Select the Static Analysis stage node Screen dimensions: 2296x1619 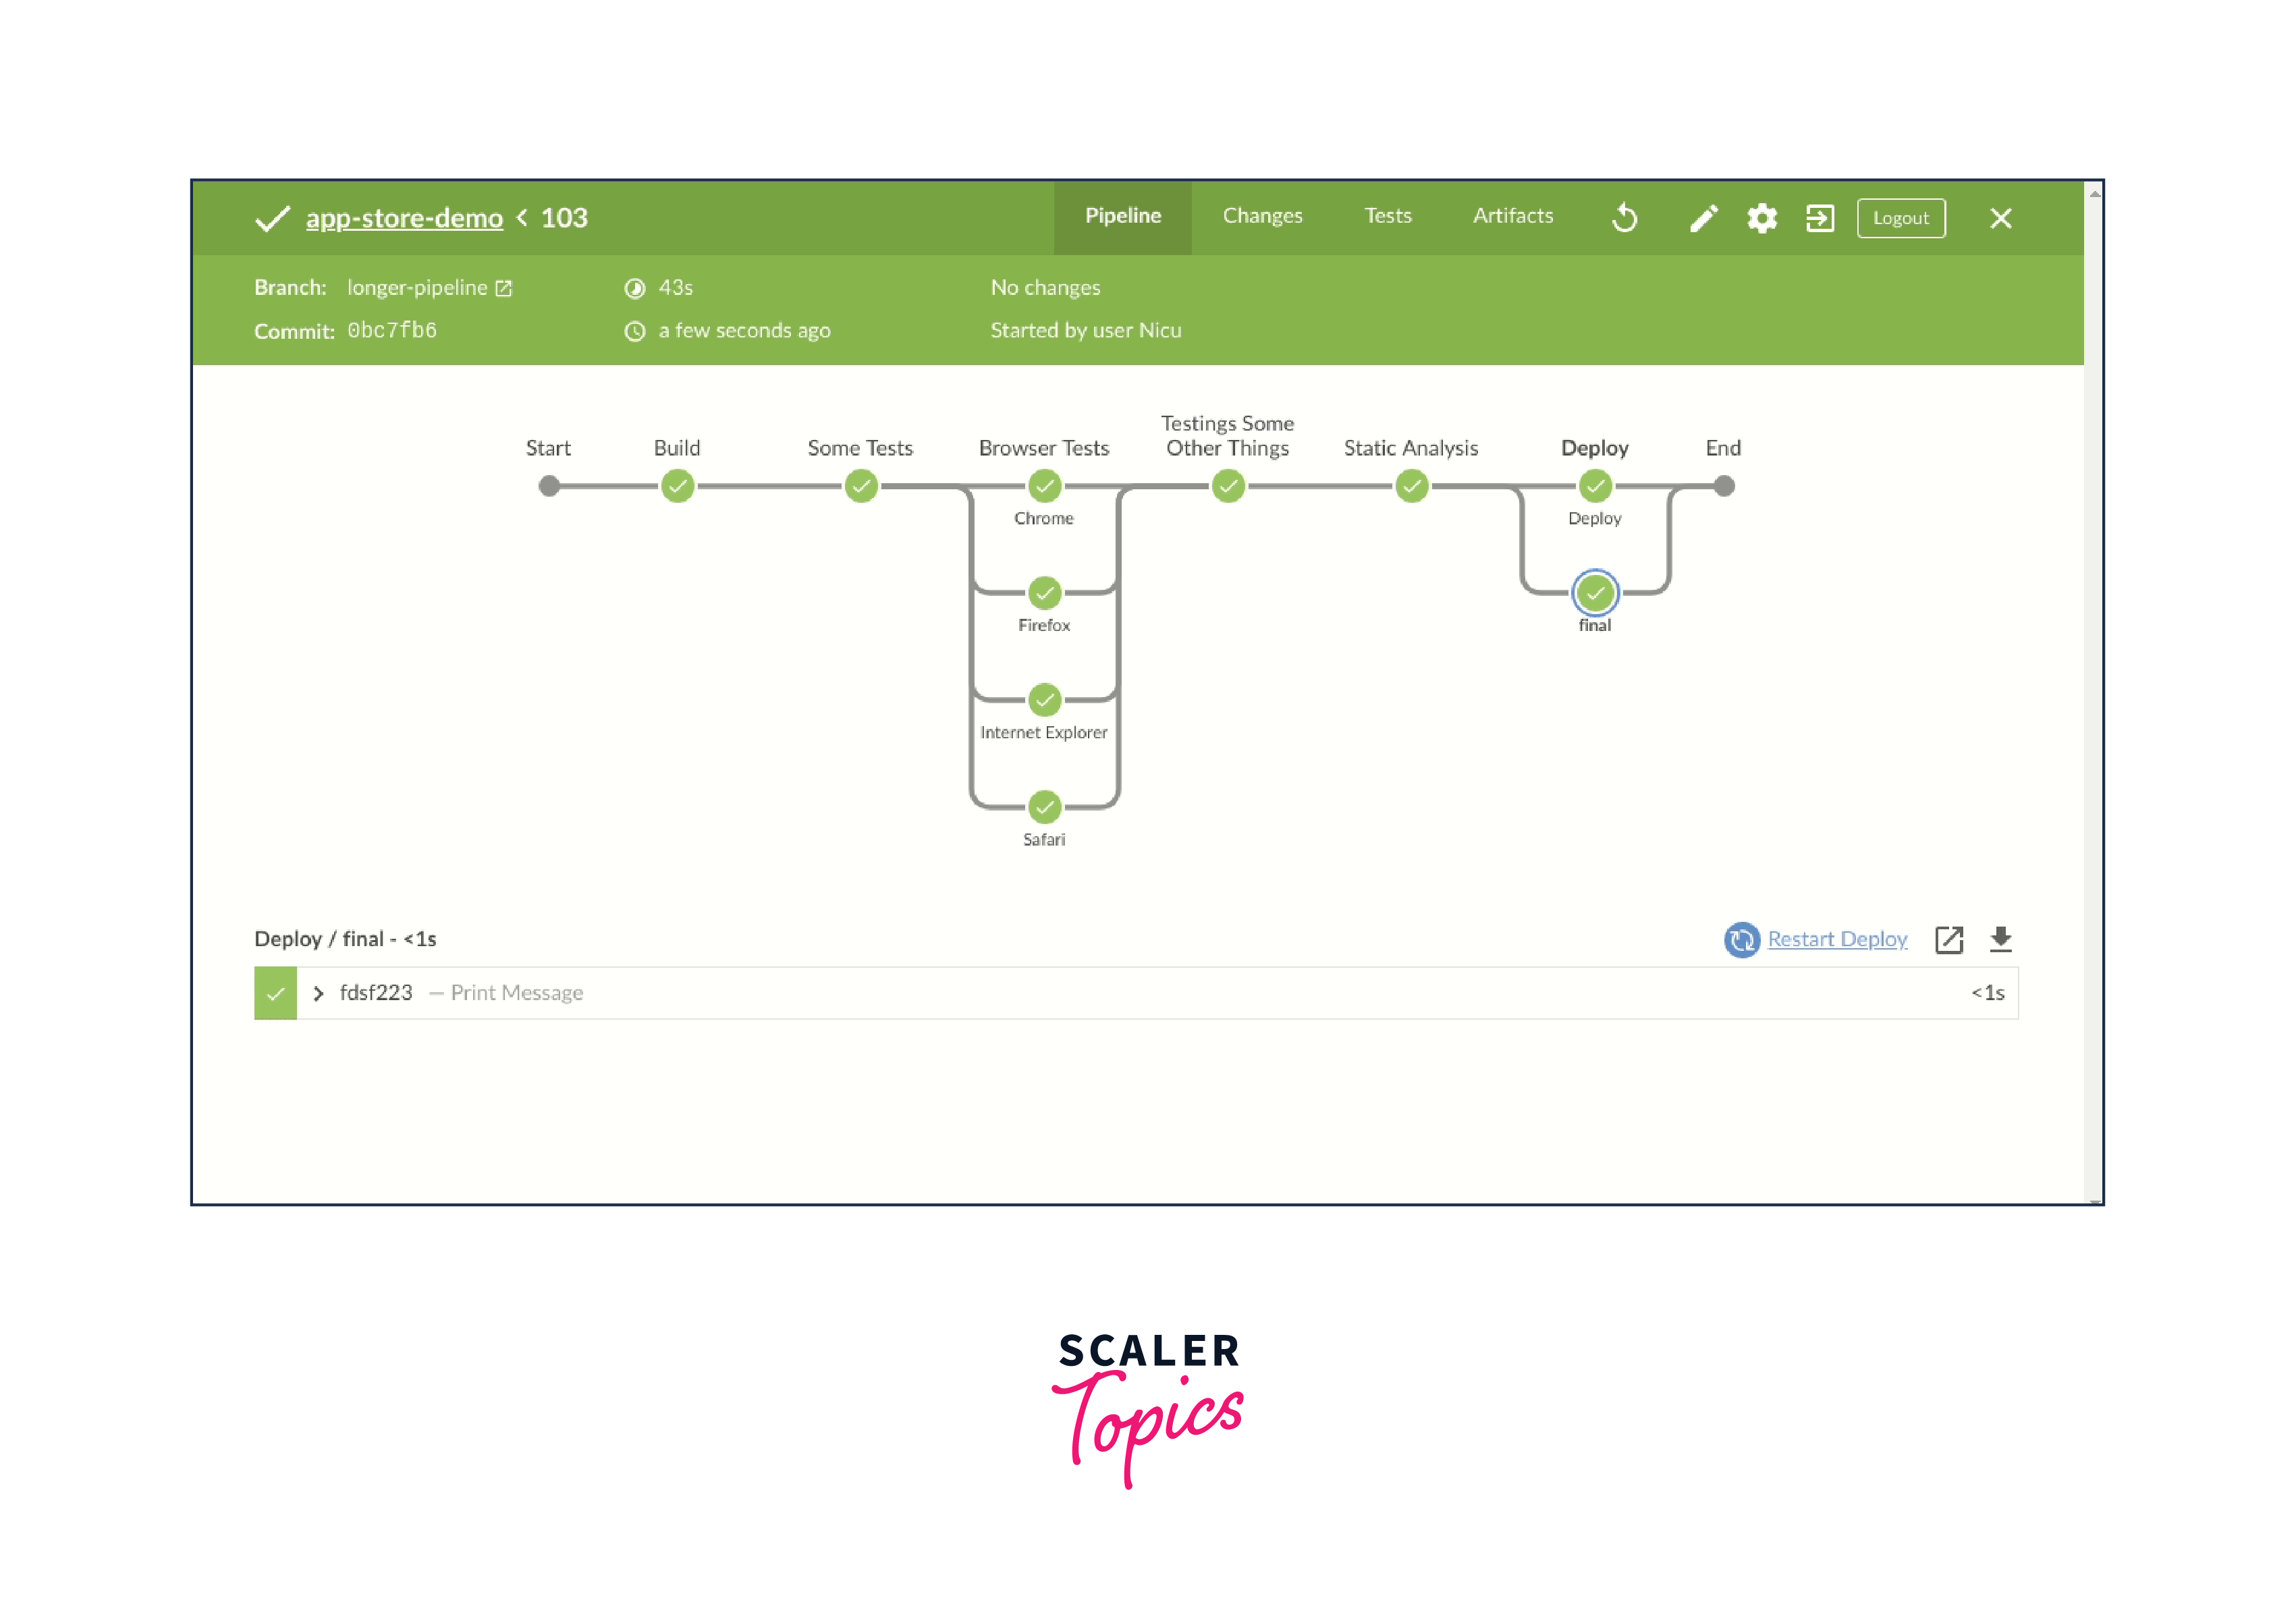pyautogui.click(x=1411, y=487)
